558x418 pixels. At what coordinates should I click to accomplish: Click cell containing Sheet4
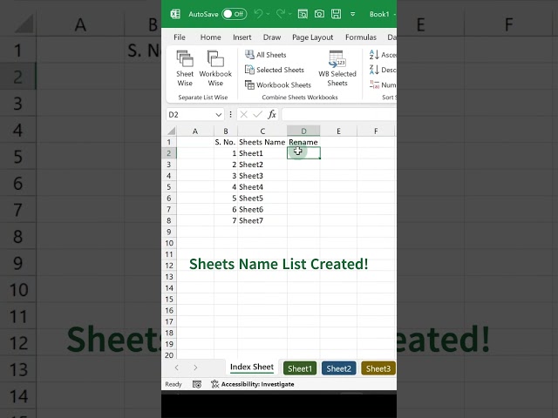[x=262, y=187]
